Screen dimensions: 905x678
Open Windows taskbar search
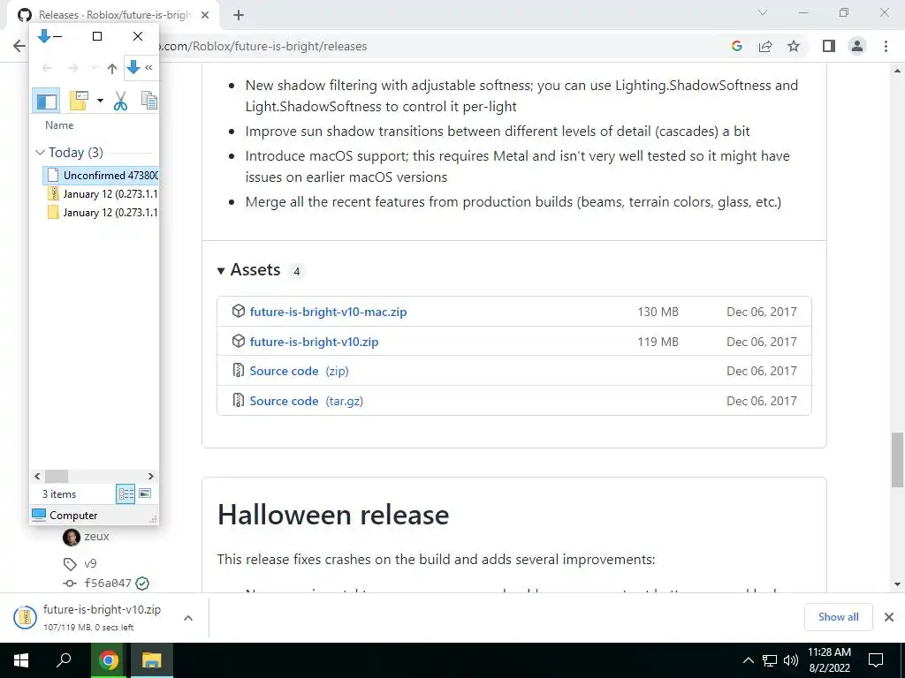point(64,660)
